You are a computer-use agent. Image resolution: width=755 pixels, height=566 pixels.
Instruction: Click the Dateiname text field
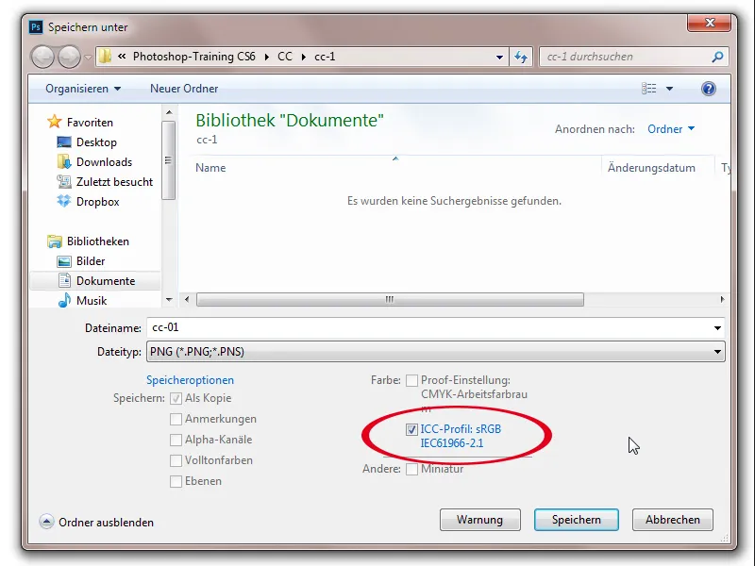point(428,327)
